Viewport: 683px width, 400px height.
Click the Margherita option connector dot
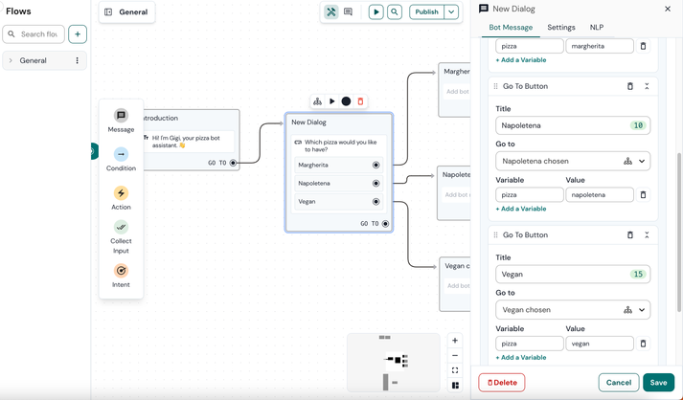[376, 165]
